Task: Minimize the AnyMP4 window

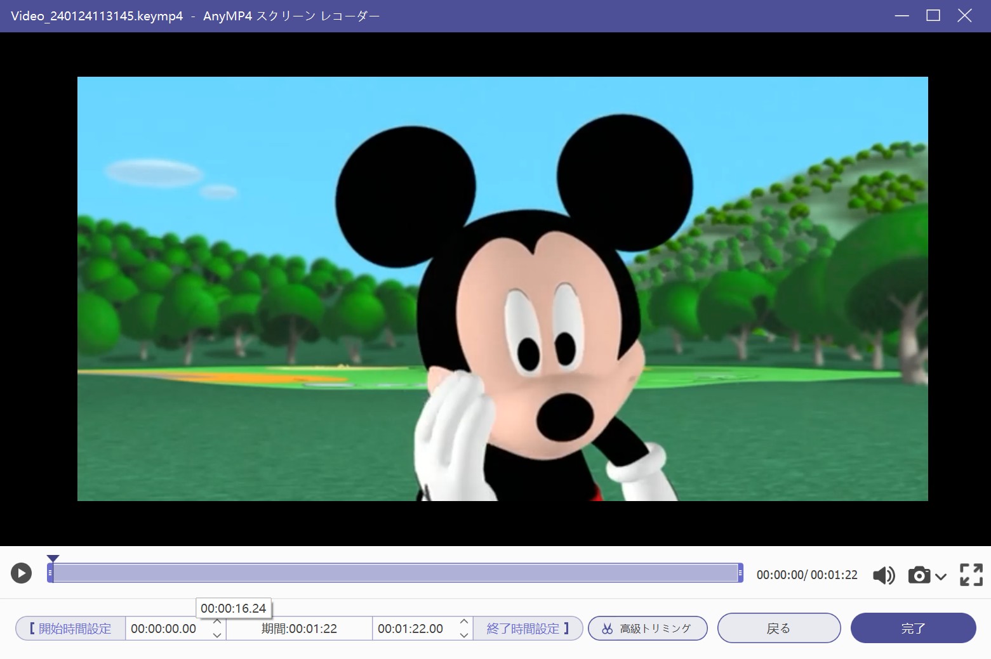Action: click(901, 16)
